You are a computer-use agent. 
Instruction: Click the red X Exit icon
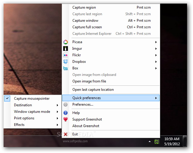tap(66, 134)
